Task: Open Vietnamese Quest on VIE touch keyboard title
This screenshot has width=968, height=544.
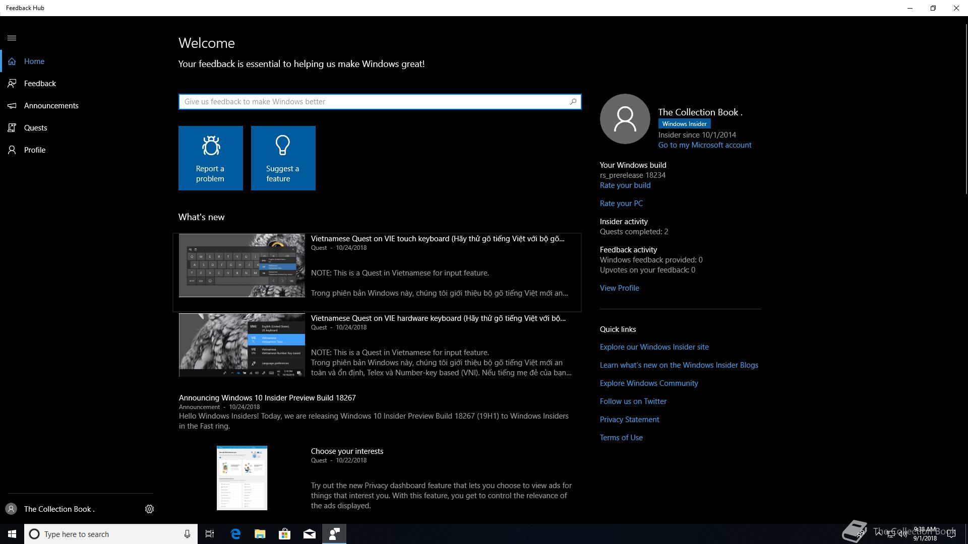Action: [438, 239]
